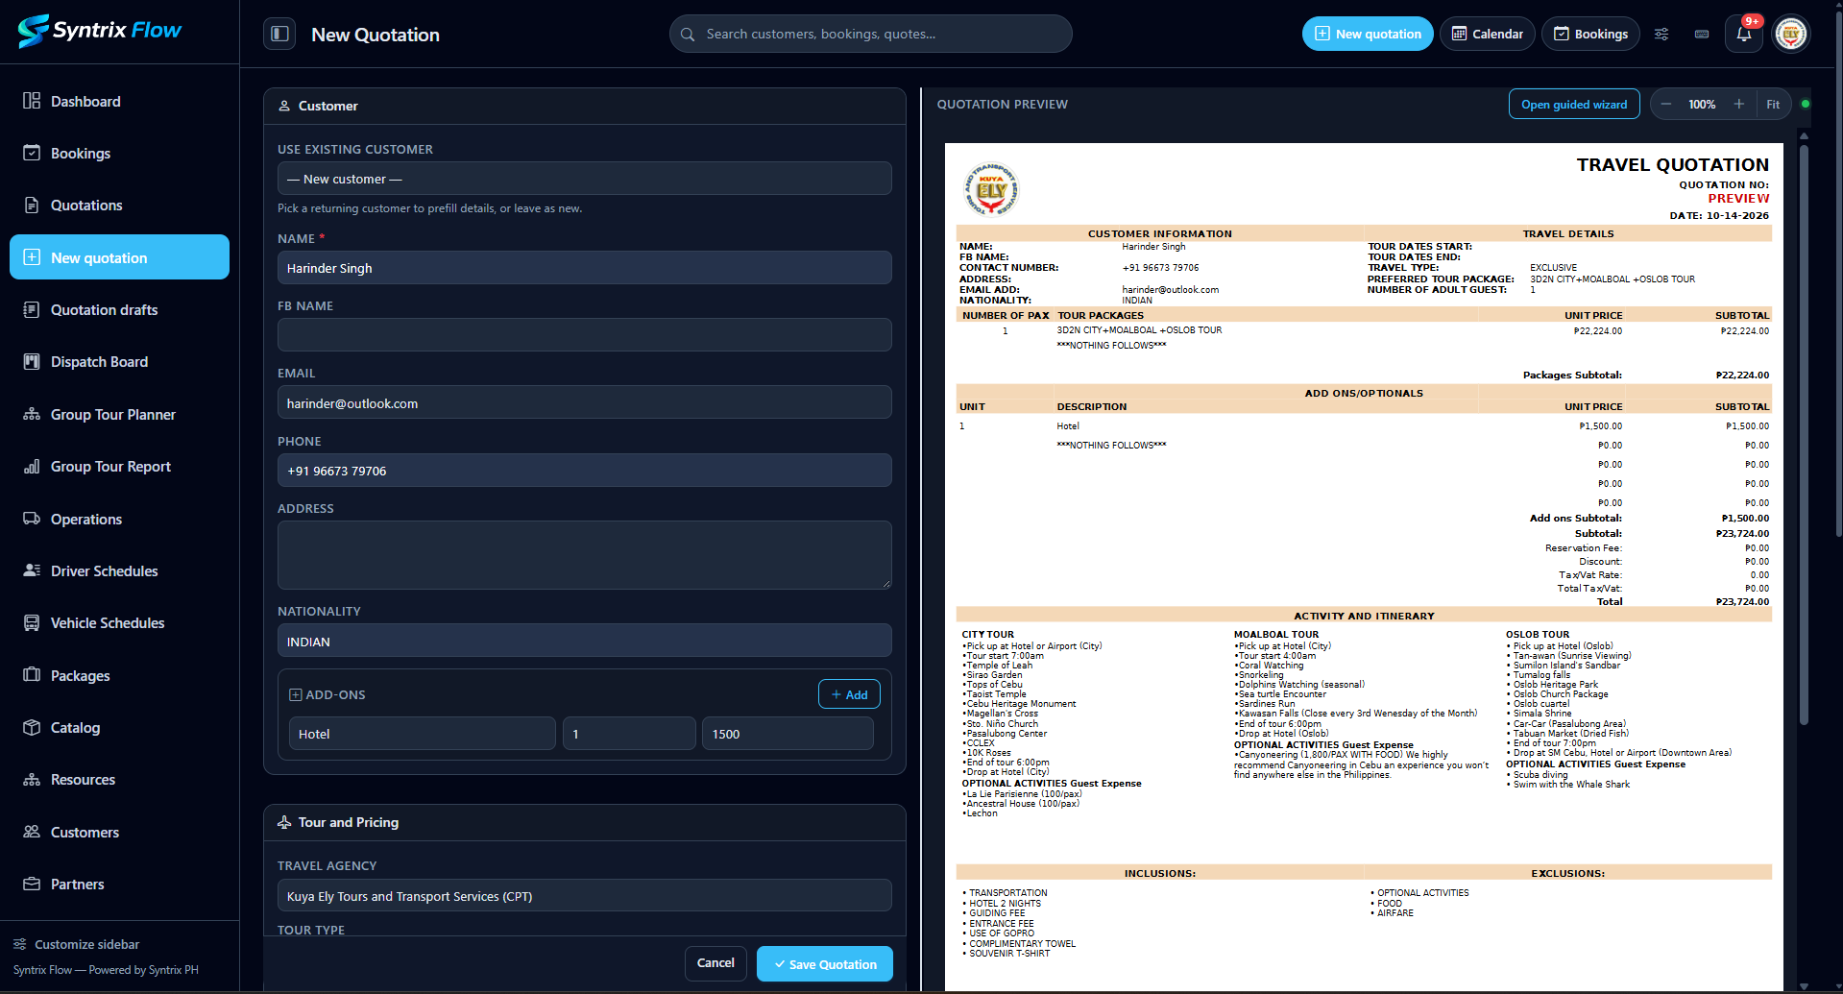Open the Travel Agency dropdown
1843x994 pixels.
tap(584, 896)
